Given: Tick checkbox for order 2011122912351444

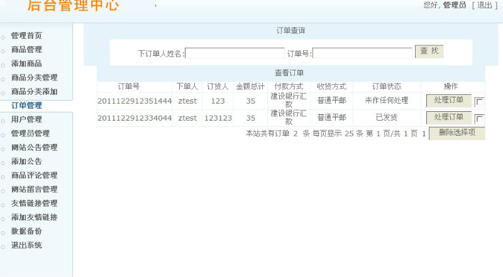Looking at the screenshot, I should (479, 102).
